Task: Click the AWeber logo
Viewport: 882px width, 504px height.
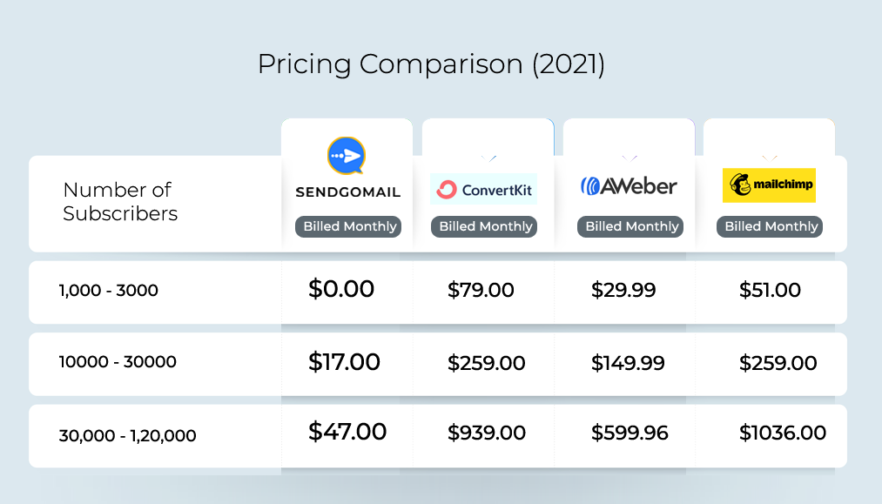Action: pos(629,185)
